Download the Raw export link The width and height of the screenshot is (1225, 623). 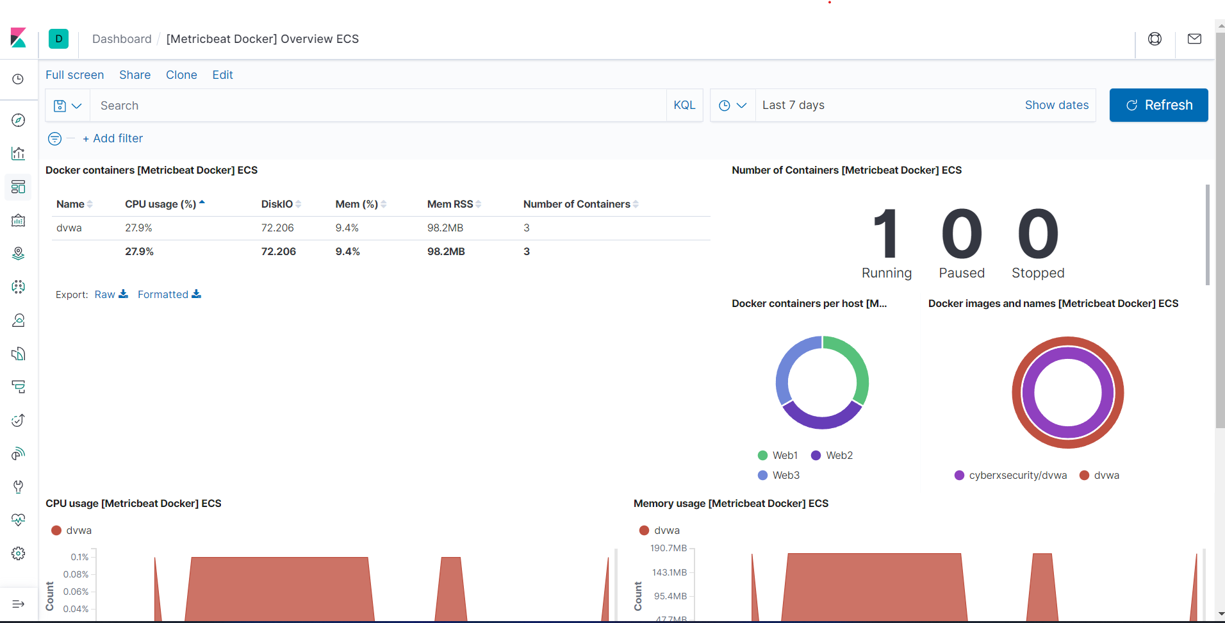click(104, 294)
